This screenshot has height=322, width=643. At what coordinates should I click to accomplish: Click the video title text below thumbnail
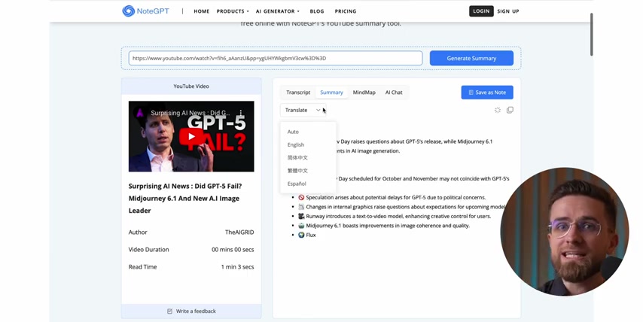(185, 199)
